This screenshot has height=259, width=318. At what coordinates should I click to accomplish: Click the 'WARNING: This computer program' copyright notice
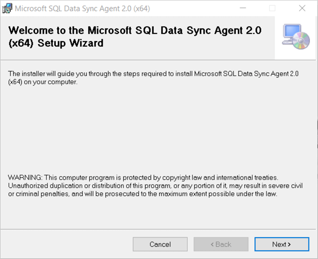[x=155, y=186]
